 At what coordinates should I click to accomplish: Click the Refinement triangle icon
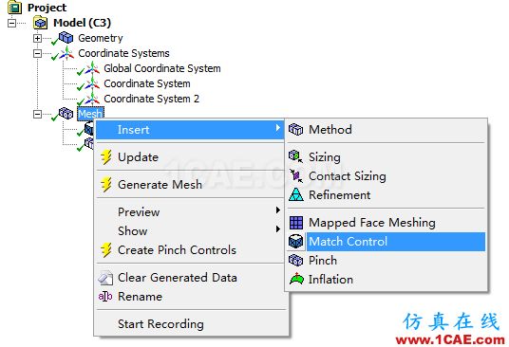pos(295,194)
